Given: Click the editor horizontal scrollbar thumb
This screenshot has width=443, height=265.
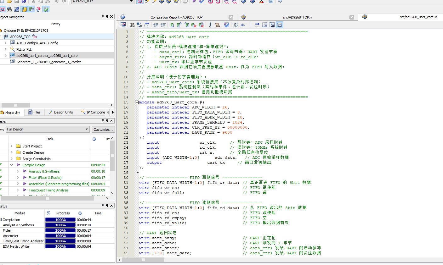Looking at the screenshot, I should pos(143,260).
